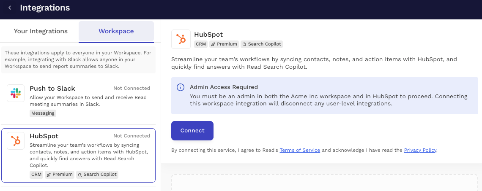Connect the HubSpot integration
This screenshot has height=191, width=482.
pyautogui.click(x=192, y=131)
